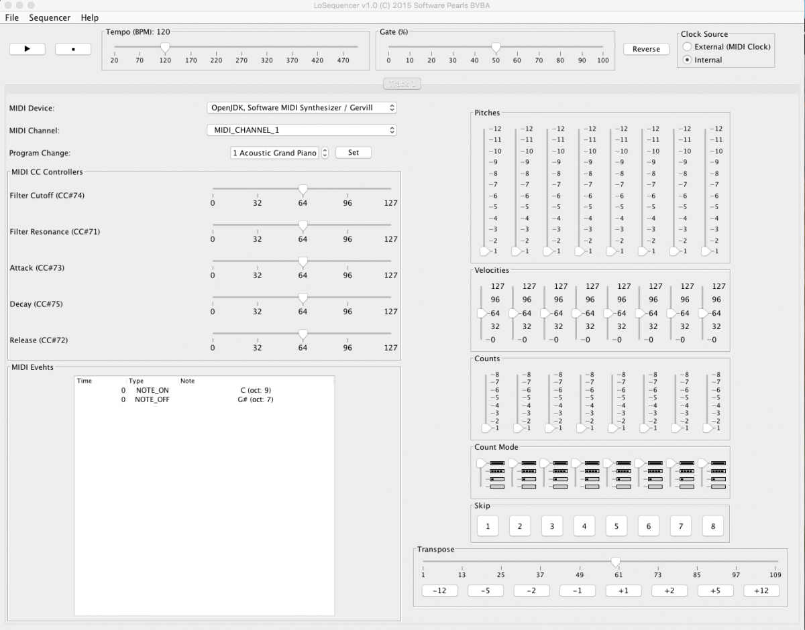Click the Program Change stepper arrows
The width and height of the screenshot is (805, 630).
325,153
